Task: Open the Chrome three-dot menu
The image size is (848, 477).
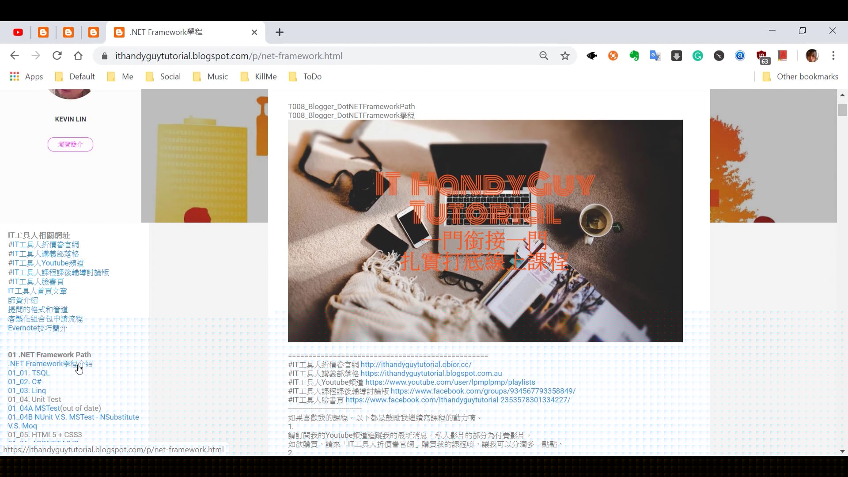Action: [834, 56]
